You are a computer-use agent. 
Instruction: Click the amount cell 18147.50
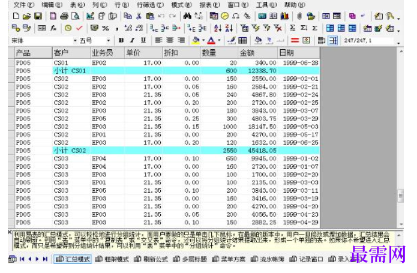click(257, 127)
